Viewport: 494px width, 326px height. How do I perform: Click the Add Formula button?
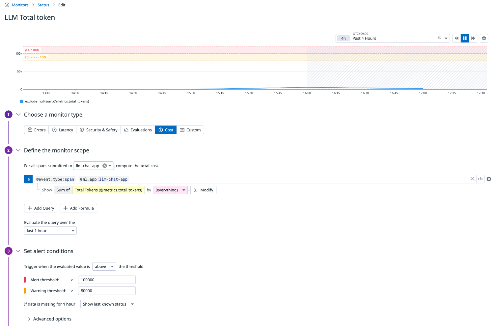tap(78, 208)
